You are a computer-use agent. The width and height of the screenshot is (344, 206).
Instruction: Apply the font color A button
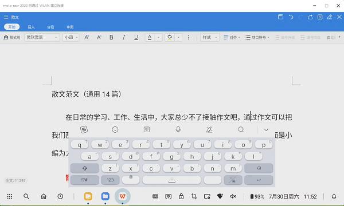(150, 37)
